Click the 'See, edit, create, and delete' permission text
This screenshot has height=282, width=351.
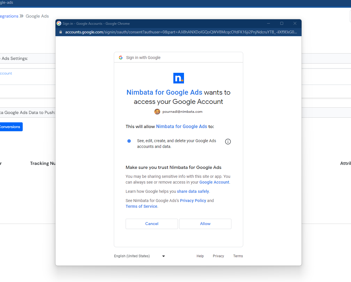pyautogui.click(x=177, y=144)
